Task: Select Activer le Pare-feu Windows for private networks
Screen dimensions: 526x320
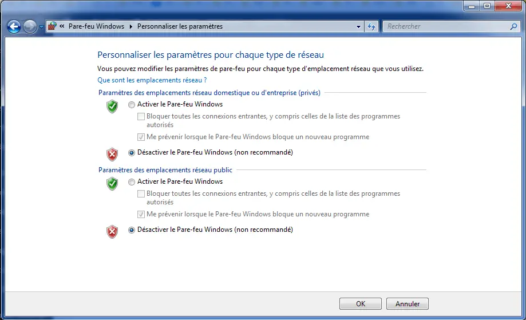Action: pos(132,105)
